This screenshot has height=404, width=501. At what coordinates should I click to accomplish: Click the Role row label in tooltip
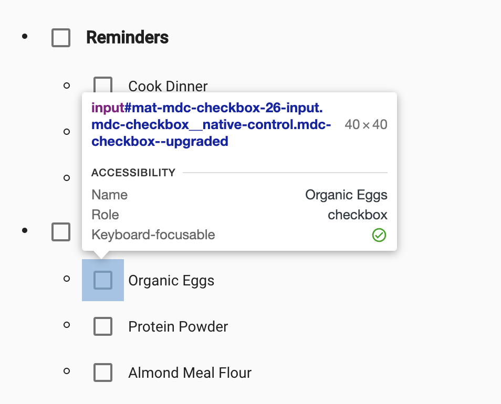[x=105, y=215]
